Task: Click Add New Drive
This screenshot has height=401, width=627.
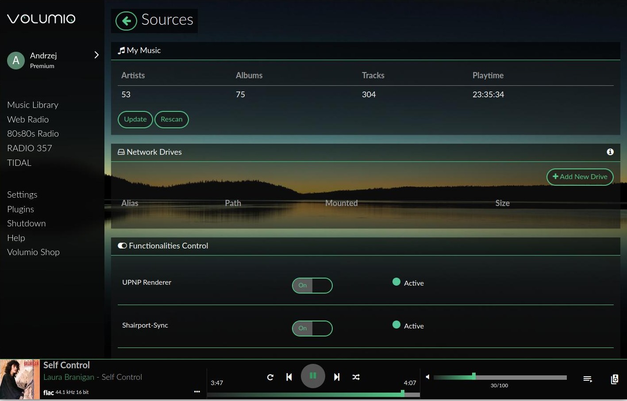Action: click(580, 177)
